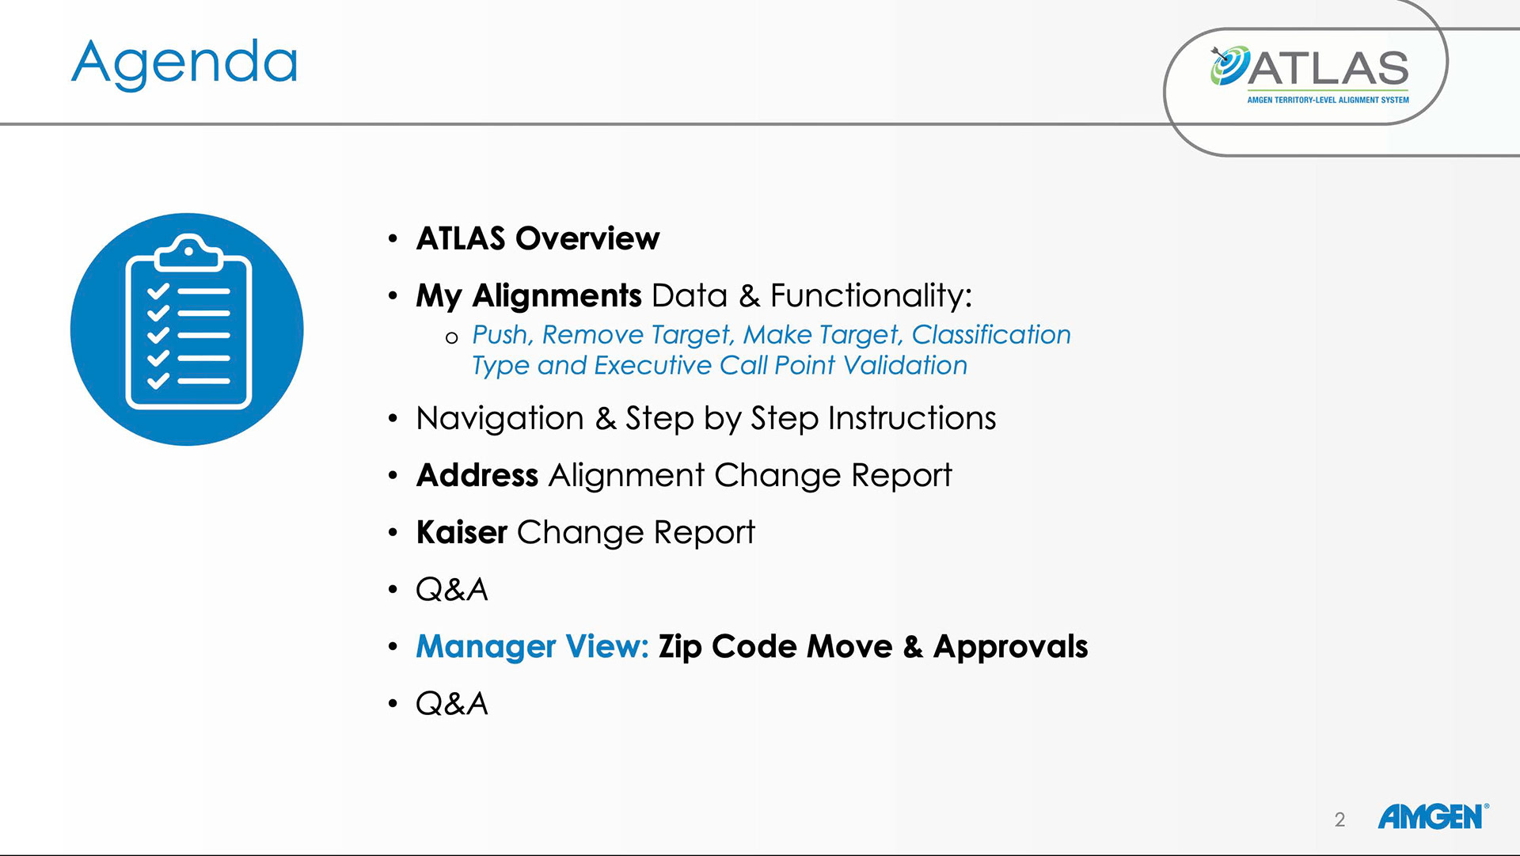Click the last Q&A bullet
Screen dimensions: 1520x856
(x=452, y=704)
